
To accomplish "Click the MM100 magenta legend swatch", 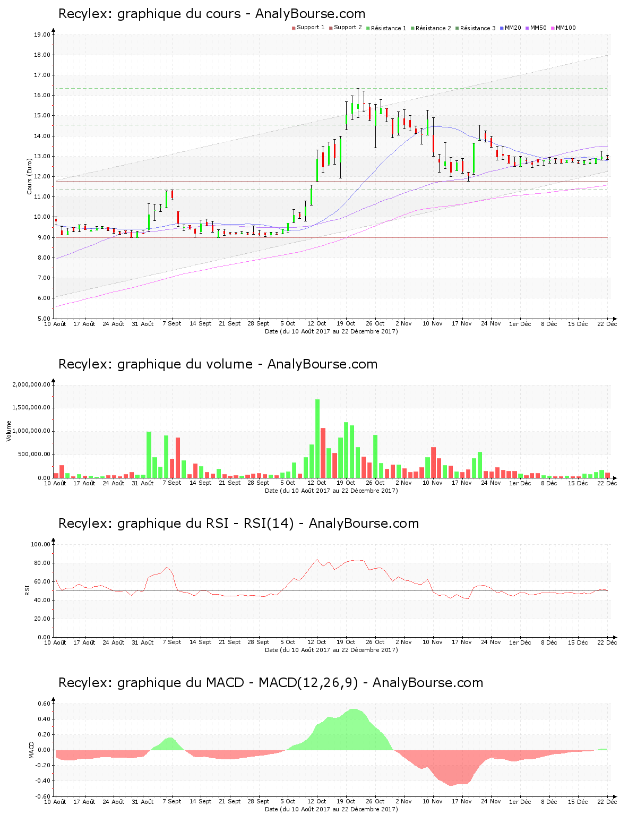I will coord(553,28).
